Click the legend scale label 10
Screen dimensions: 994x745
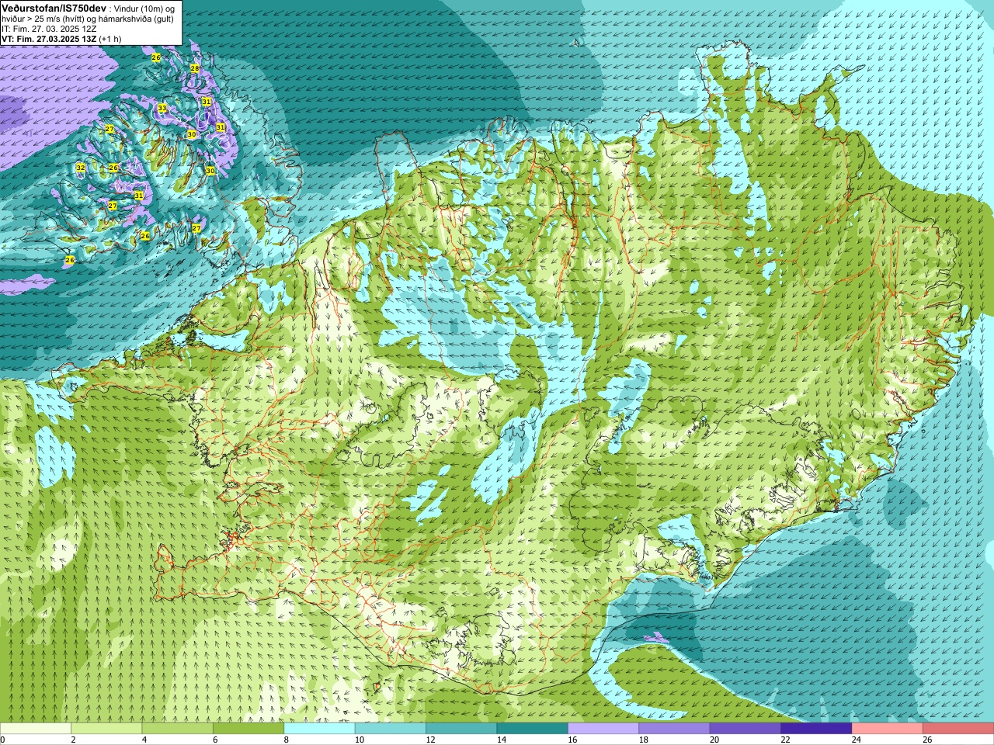360,740
